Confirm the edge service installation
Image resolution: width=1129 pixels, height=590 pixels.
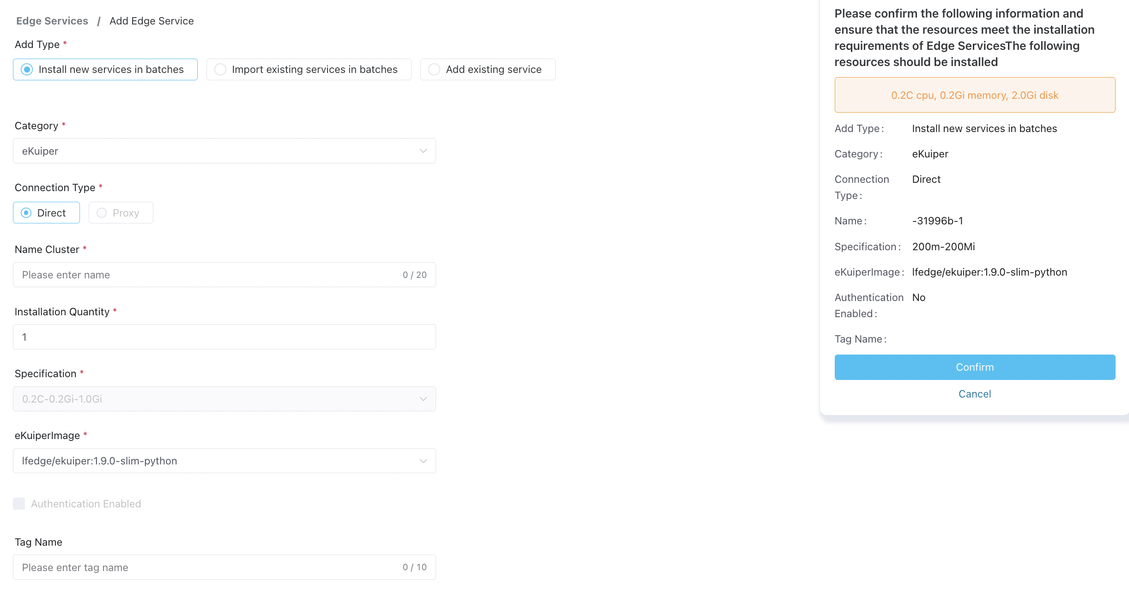click(x=975, y=367)
